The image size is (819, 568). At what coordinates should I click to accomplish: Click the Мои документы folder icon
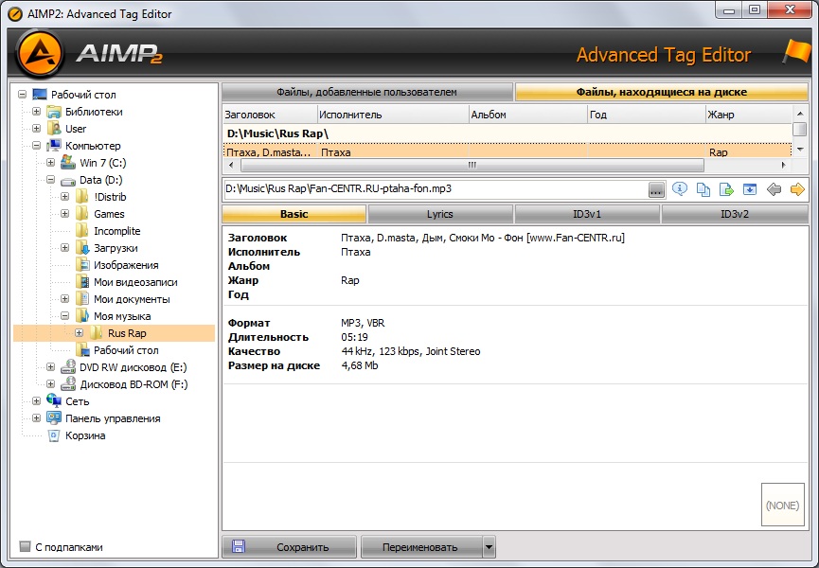coord(82,299)
